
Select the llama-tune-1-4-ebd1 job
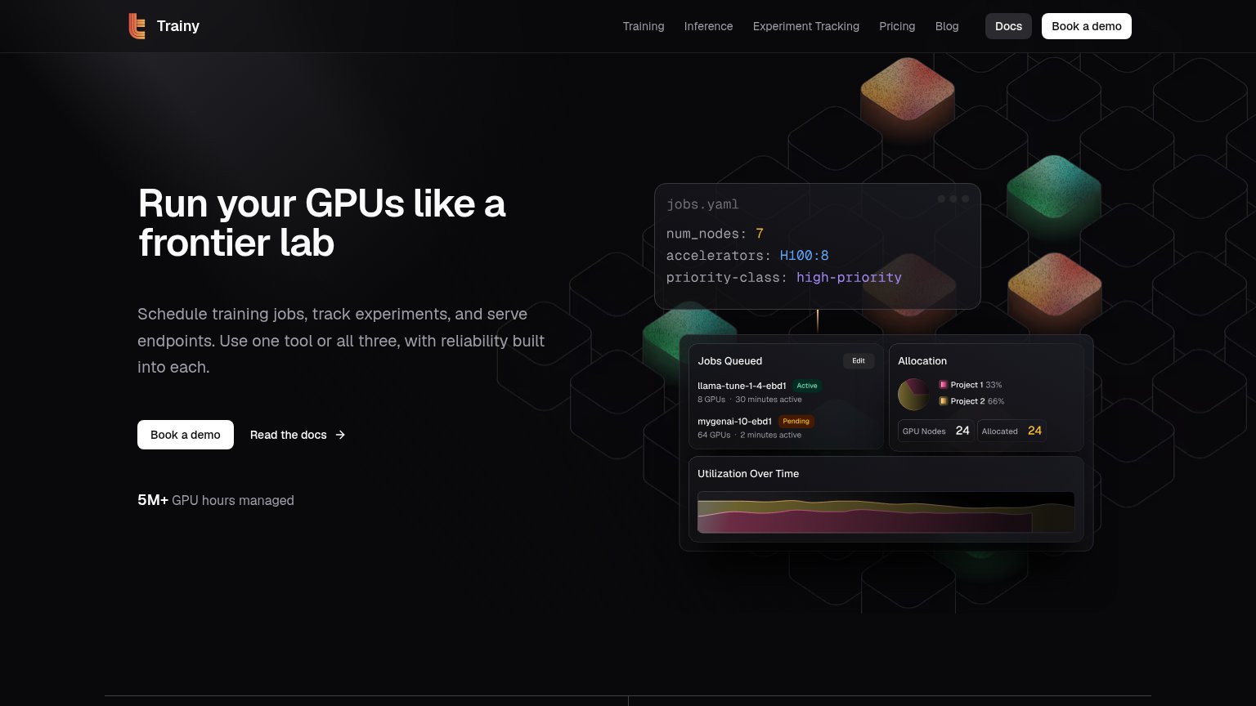(x=742, y=386)
